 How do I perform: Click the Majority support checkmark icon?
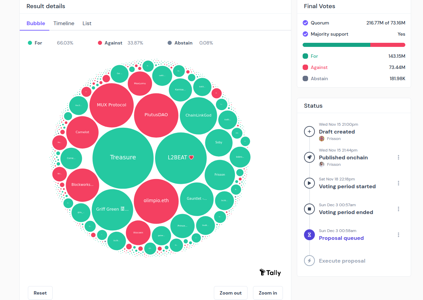click(305, 34)
